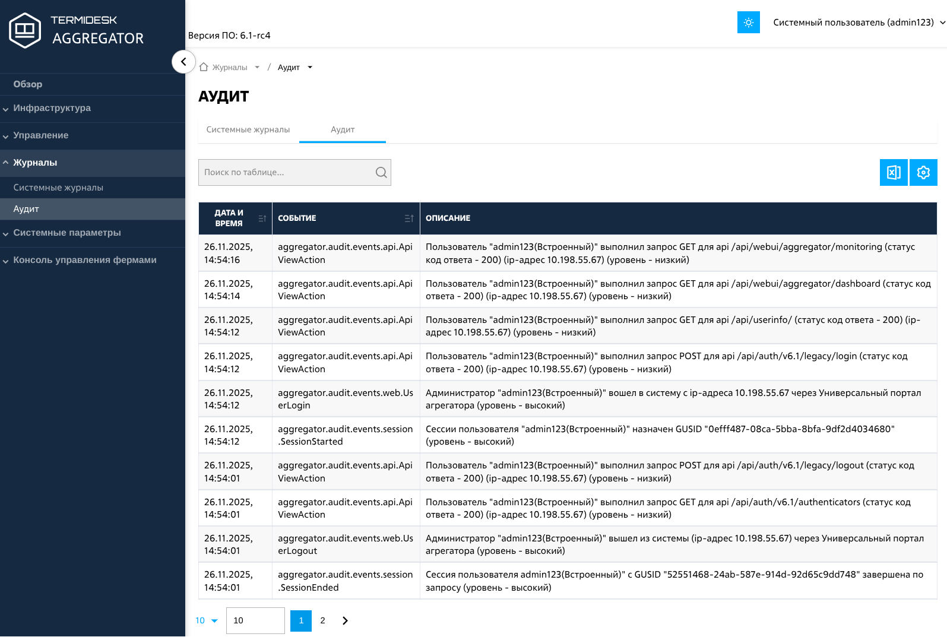Expand the Аудит breadcrumb dropdown
Viewport: 947px width, 637px height.
tap(310, 68)
